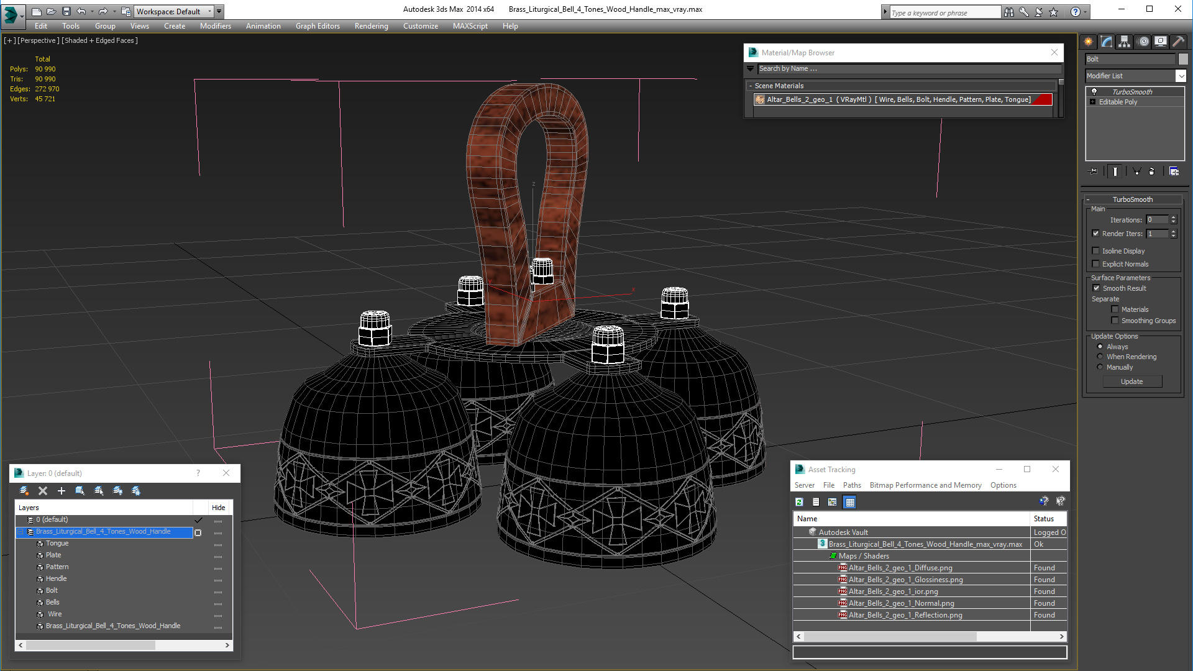Switch to the Hierarchy panel tab
The image size is (1193, 671).
(1125, 42)
